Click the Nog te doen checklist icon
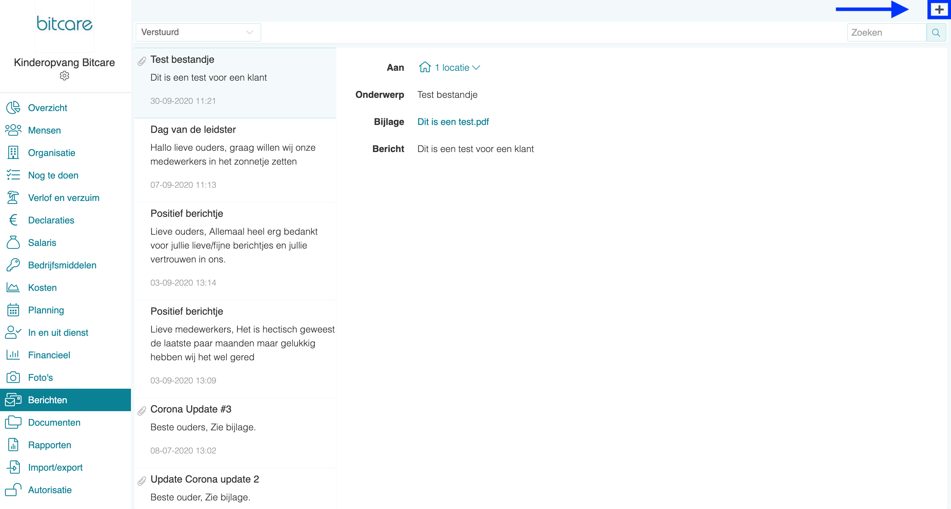 tap(13, 175)
